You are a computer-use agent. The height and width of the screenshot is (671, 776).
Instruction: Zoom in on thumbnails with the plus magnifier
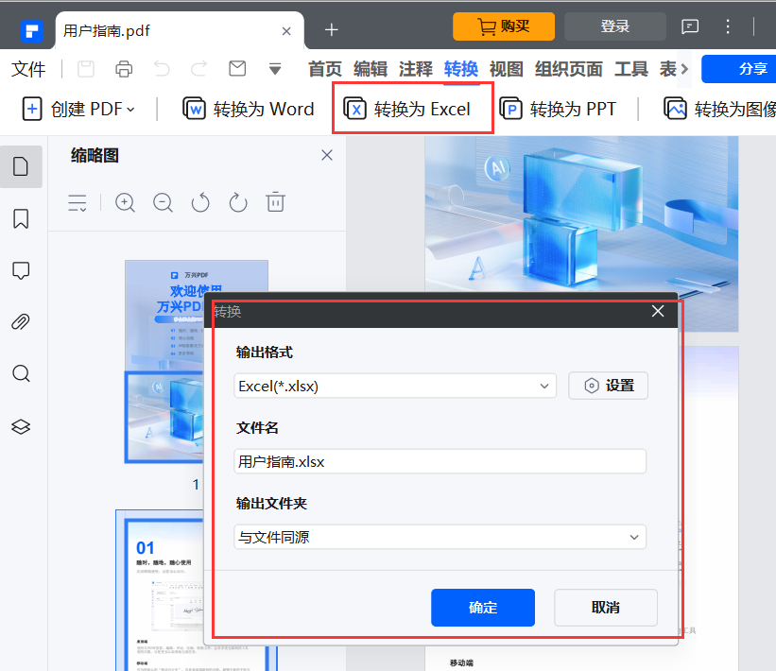point(125,202)
